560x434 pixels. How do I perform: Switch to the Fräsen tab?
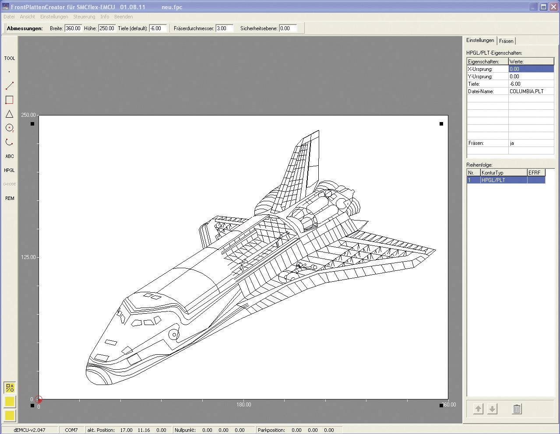[506, 41]
